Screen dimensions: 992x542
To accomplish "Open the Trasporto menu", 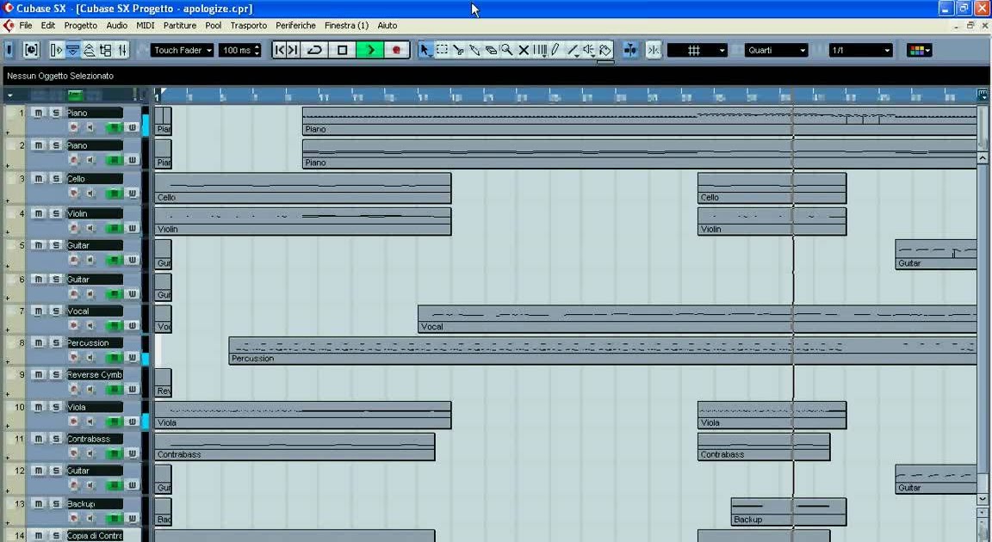I will pyautogui.click(x=248, y=25).
